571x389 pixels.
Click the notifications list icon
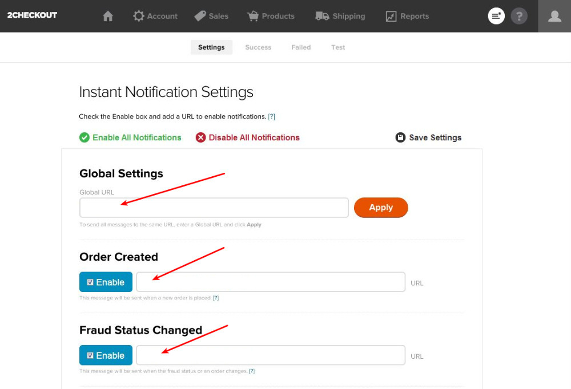pyautogui.click(x=496, y=16)
